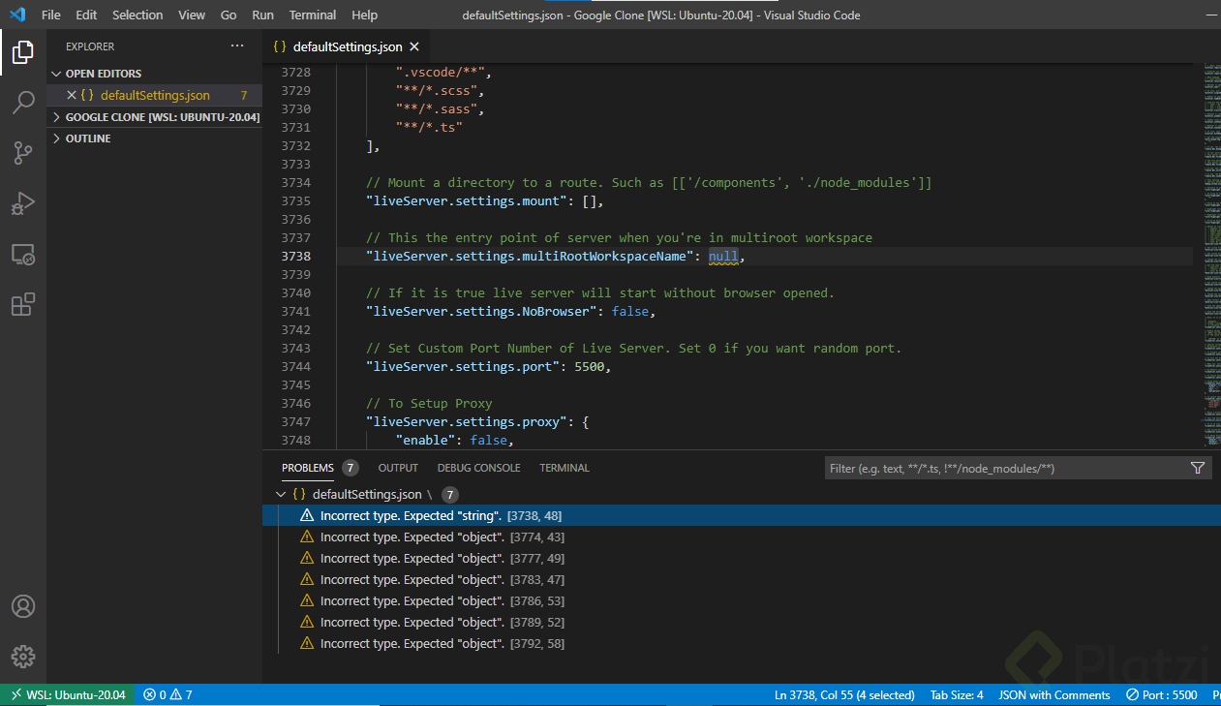Screen dimensions: 1221x706
Task: Switch to the Debug Console panel tab
Action: pos(478,468)
